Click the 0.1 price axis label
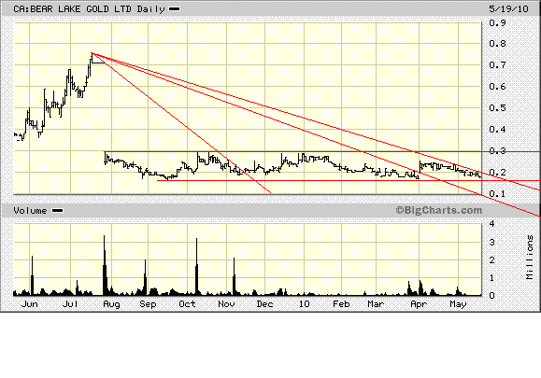 coord(497,193)
